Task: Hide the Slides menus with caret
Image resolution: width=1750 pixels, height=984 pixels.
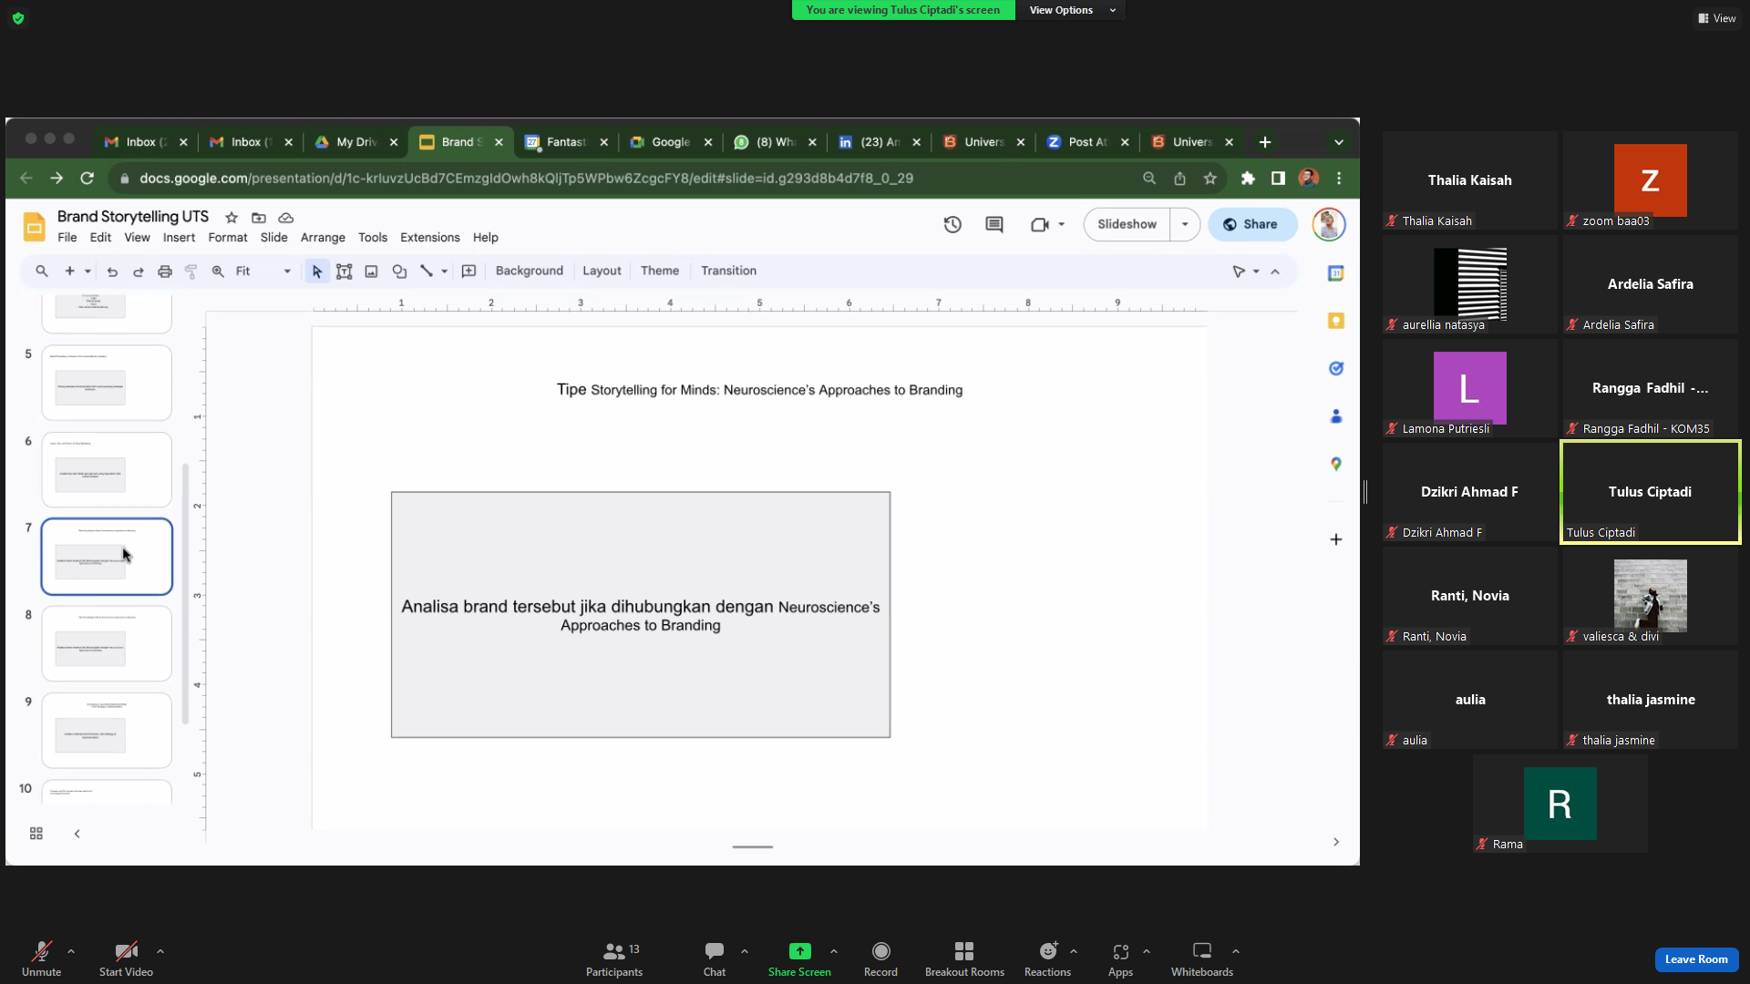Action: point(1275,272)
